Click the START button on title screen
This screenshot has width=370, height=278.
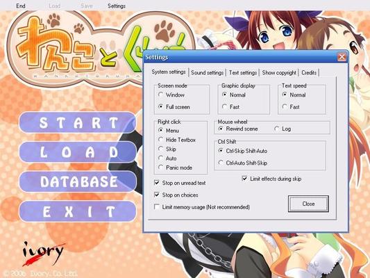[x=78, y=122]
